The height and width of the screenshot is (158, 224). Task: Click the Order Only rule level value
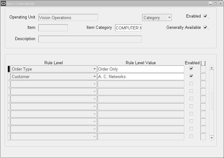point(141,69)
